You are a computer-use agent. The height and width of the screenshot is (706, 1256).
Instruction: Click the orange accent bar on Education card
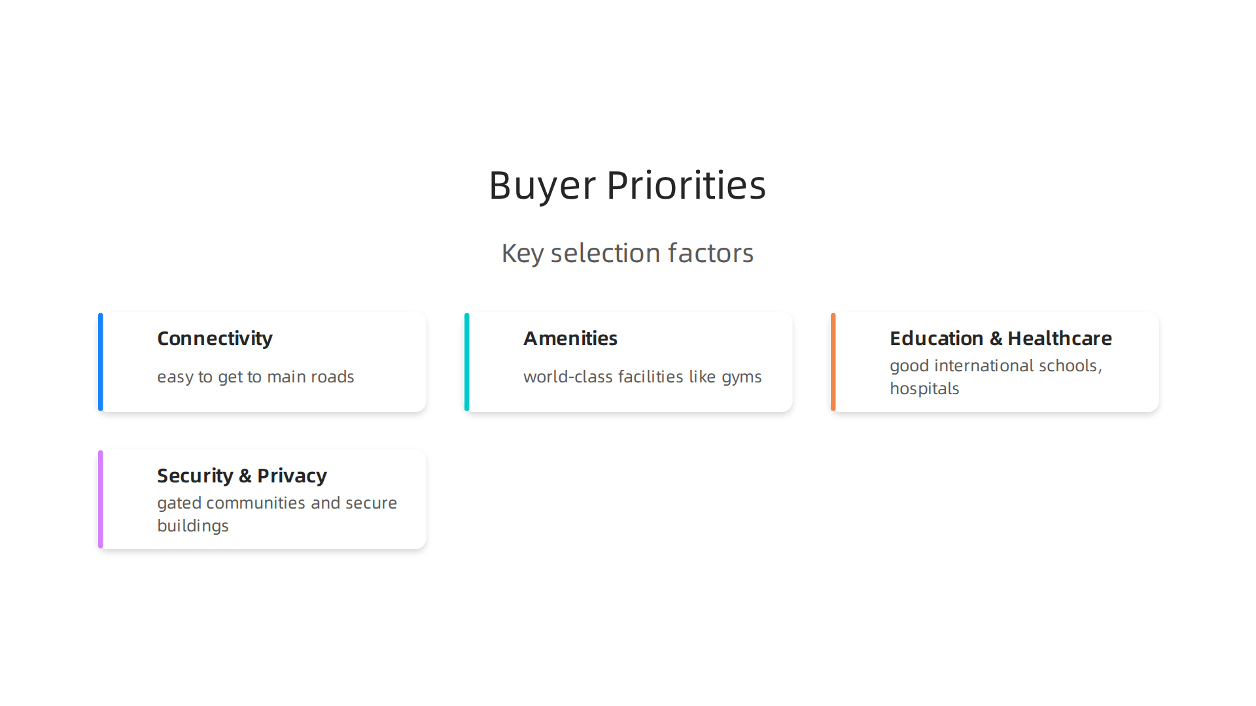click(x=833, y=362)
